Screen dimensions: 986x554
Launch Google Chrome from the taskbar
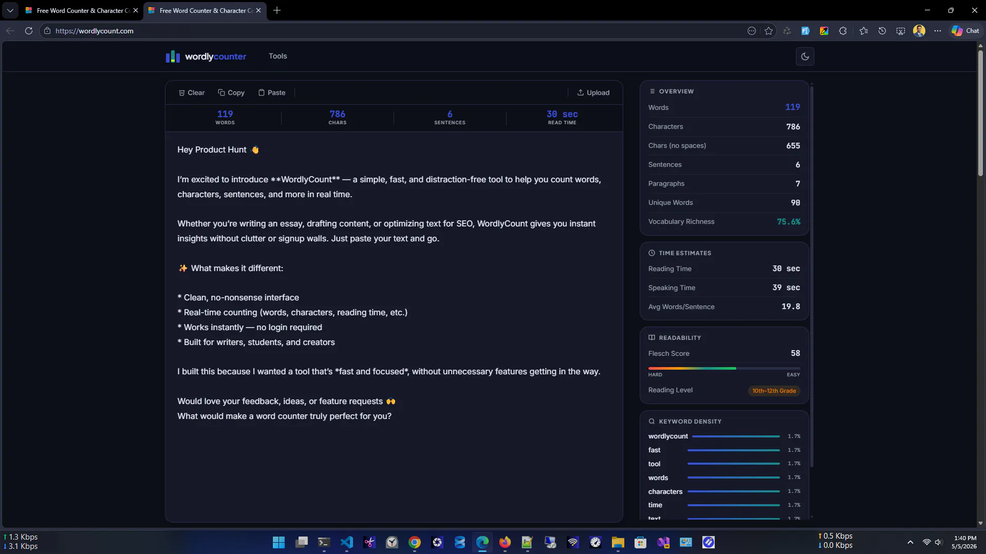(415, 542)
